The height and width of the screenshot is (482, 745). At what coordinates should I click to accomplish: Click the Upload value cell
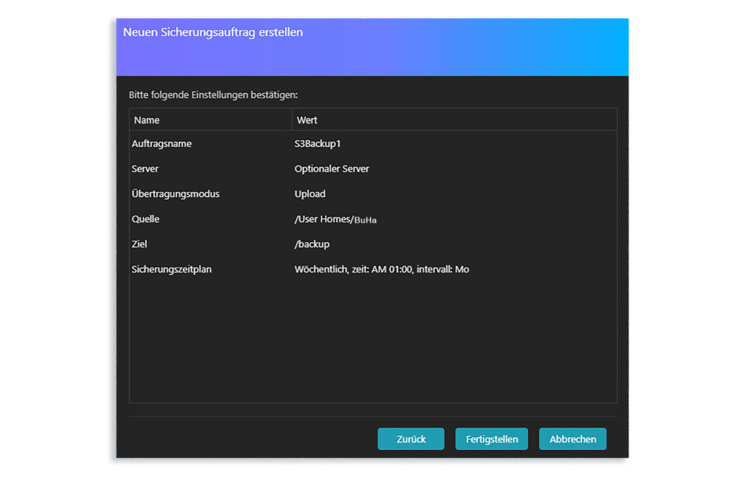click(x=310, y=194)
